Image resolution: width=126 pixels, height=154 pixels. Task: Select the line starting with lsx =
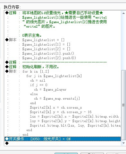point(63,116)
